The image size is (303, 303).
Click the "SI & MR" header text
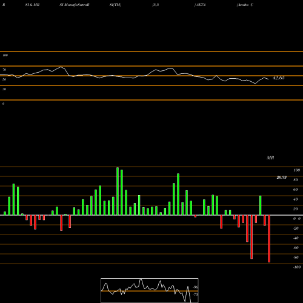[32, 5]
